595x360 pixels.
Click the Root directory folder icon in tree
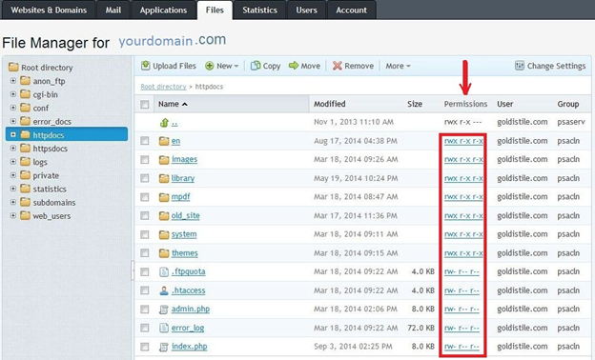pyautogui.click(x=13, y=67)
